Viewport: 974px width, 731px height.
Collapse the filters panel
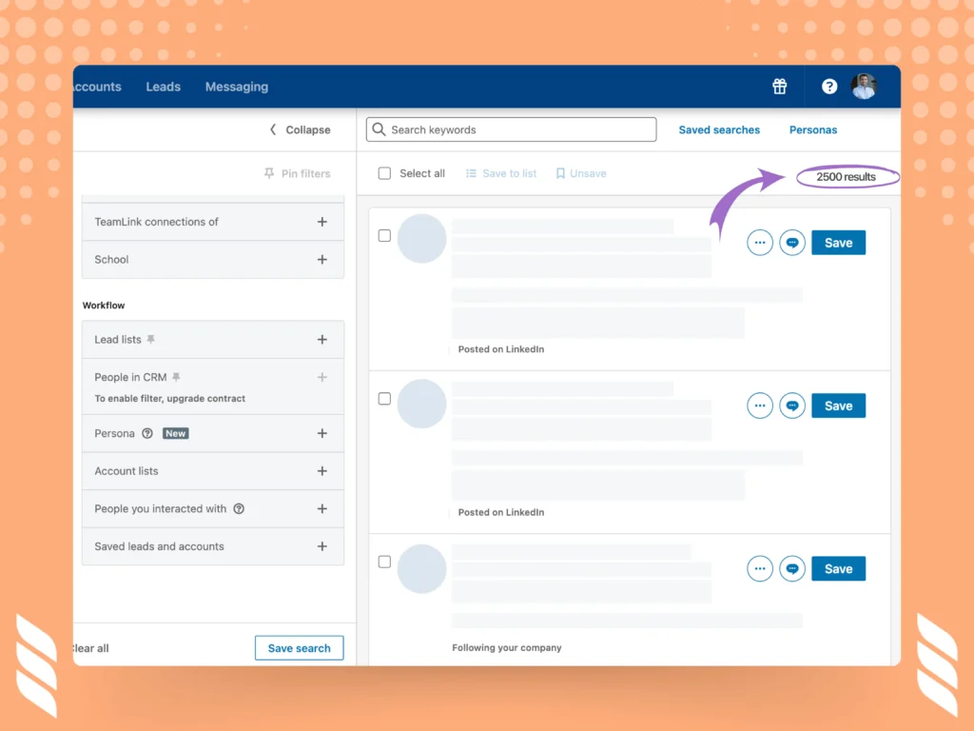coord(298,129)
